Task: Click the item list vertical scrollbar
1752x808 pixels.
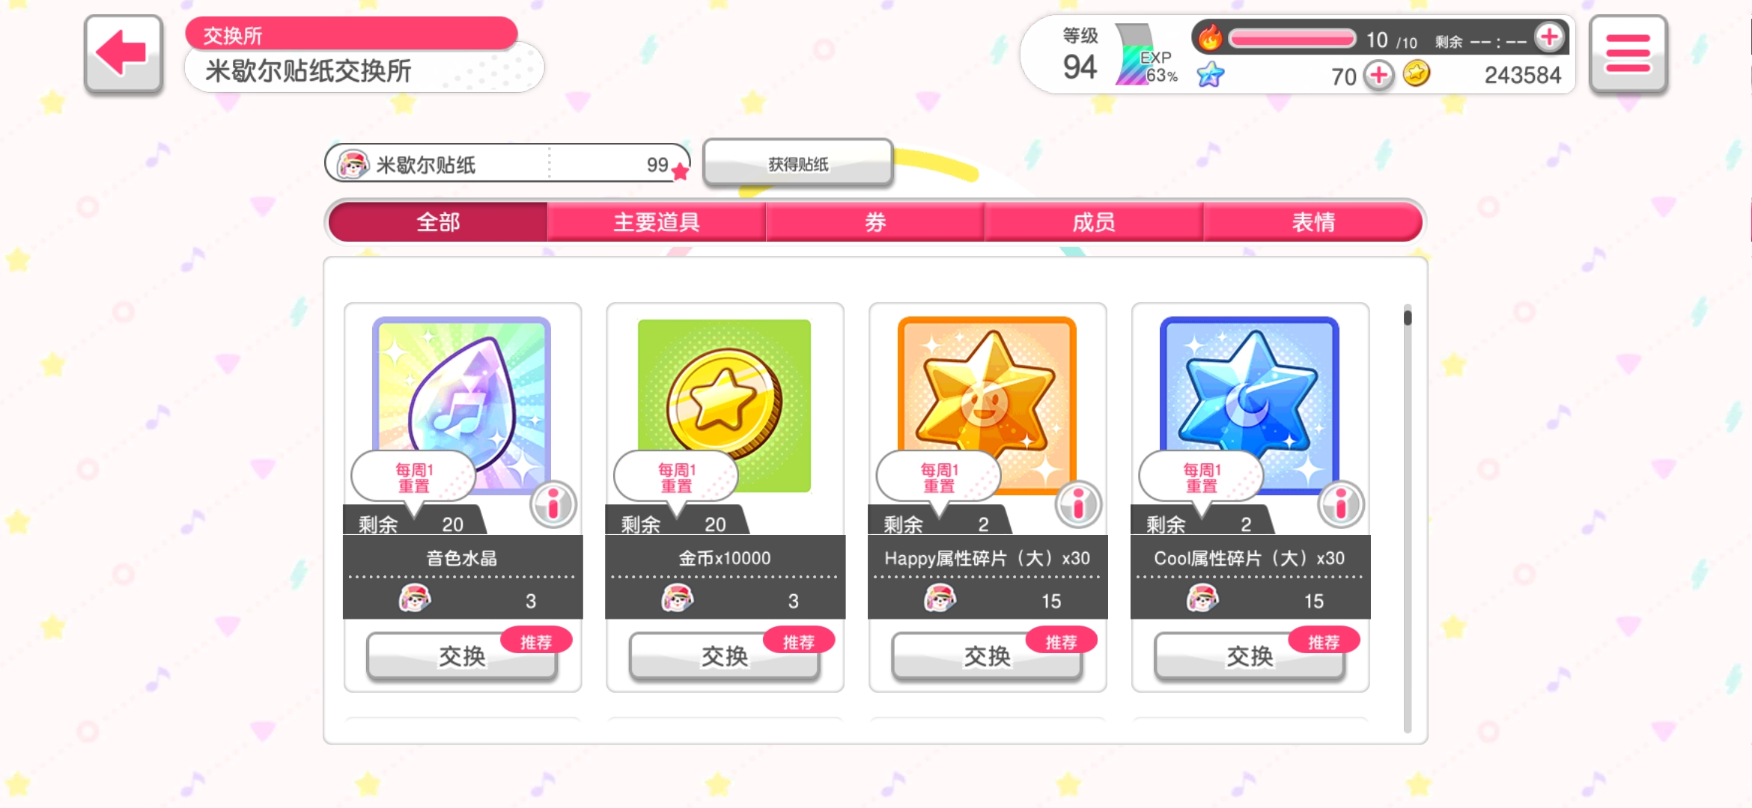Action: [1408, 518]
